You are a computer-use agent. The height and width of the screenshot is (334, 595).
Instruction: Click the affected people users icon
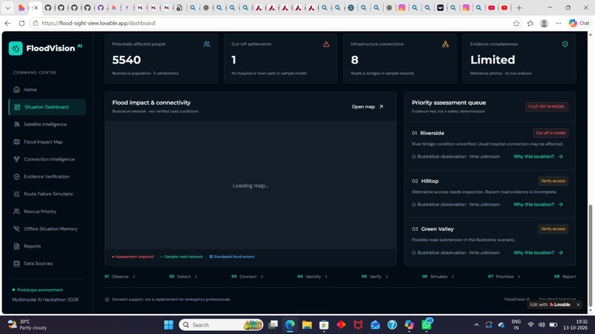click(x=207, y=44)
